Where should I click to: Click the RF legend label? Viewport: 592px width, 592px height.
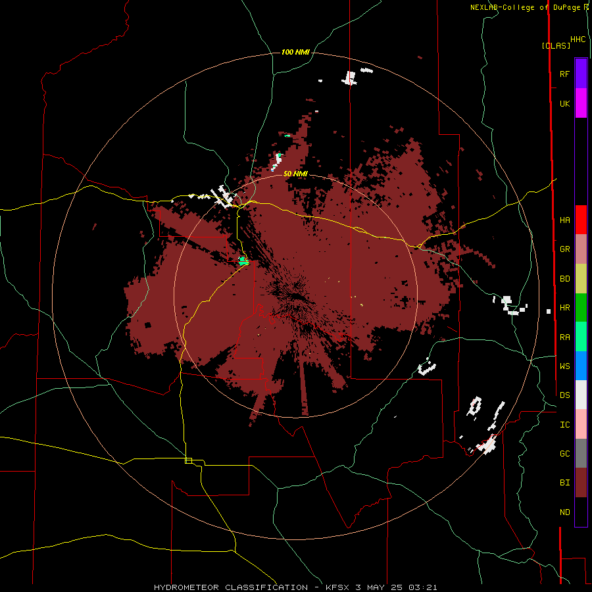(x=564, y=74)
